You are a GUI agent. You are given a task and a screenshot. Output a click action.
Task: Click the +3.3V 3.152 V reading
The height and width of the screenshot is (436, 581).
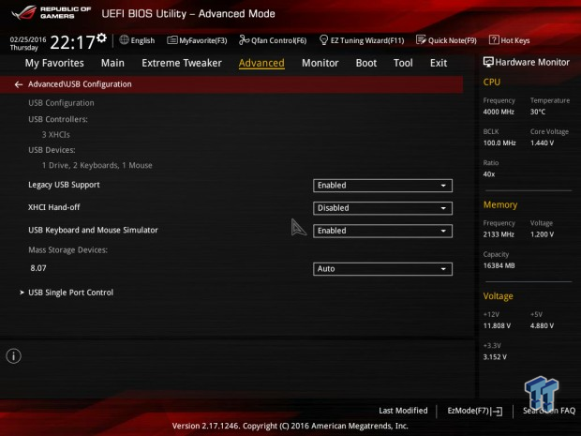(495, 356)
